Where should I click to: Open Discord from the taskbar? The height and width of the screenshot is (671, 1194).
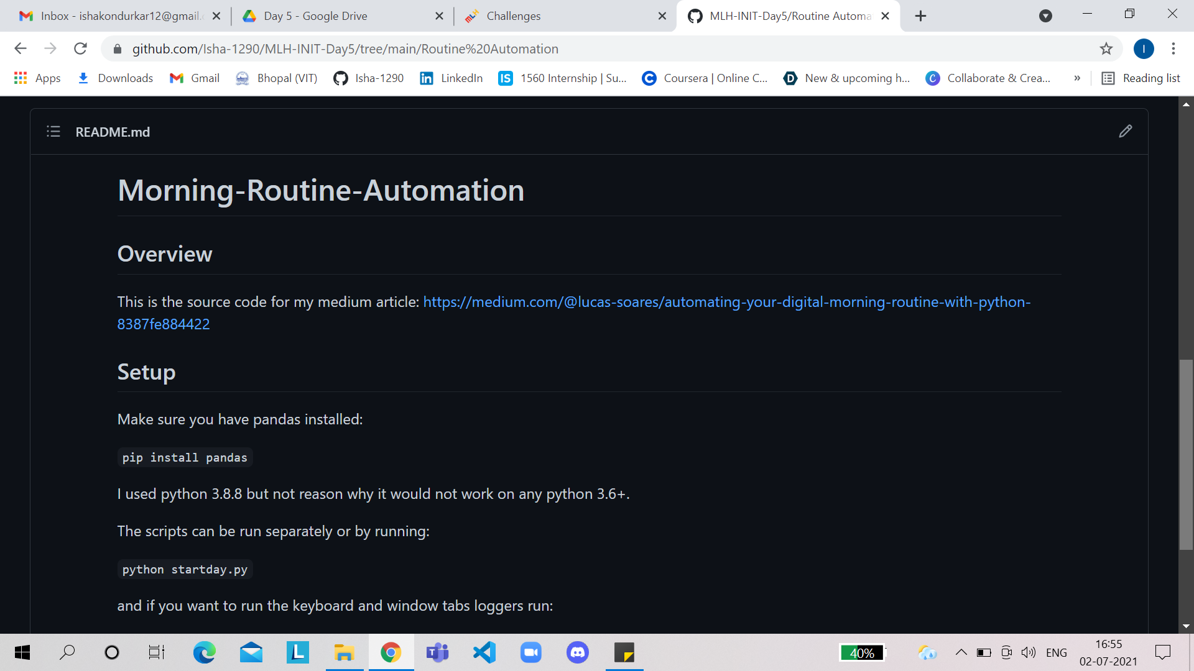click(577, 652)
